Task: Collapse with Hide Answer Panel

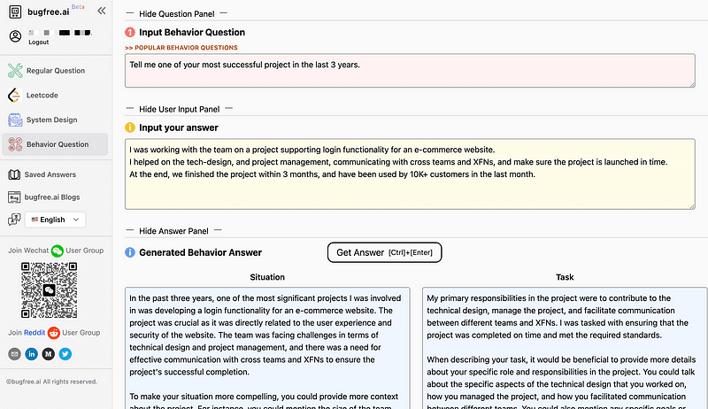Action: pyautogui.click(x=173, y=231)
